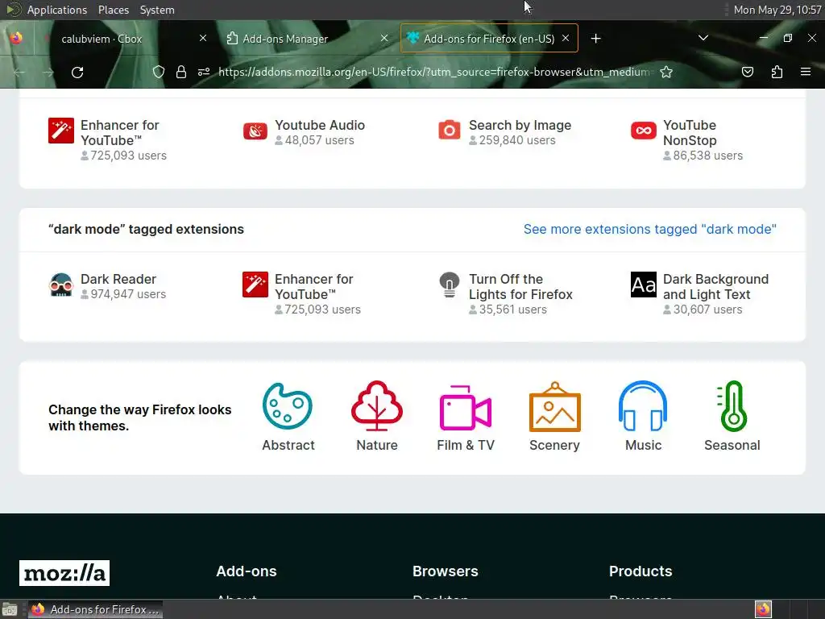Click the Firefox icon in the bottom panel tray

763,609
